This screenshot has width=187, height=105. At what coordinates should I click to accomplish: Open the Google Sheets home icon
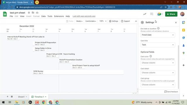tap(5, 14)
